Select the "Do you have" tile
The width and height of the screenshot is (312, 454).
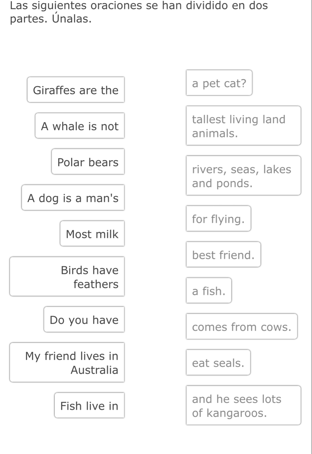[84, 319]
